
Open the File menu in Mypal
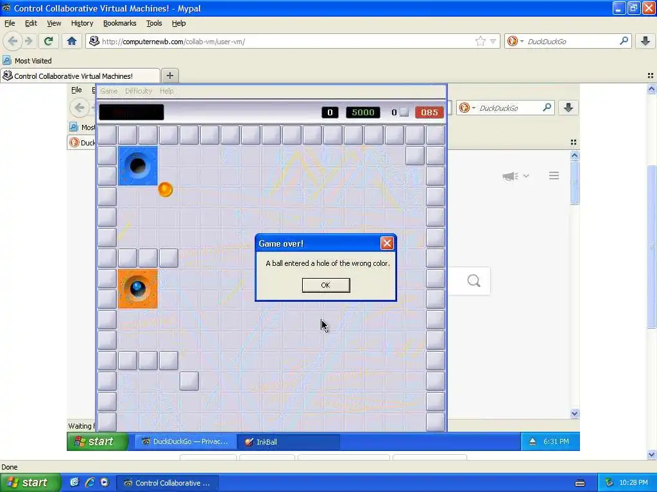click(x=10, y=23)
